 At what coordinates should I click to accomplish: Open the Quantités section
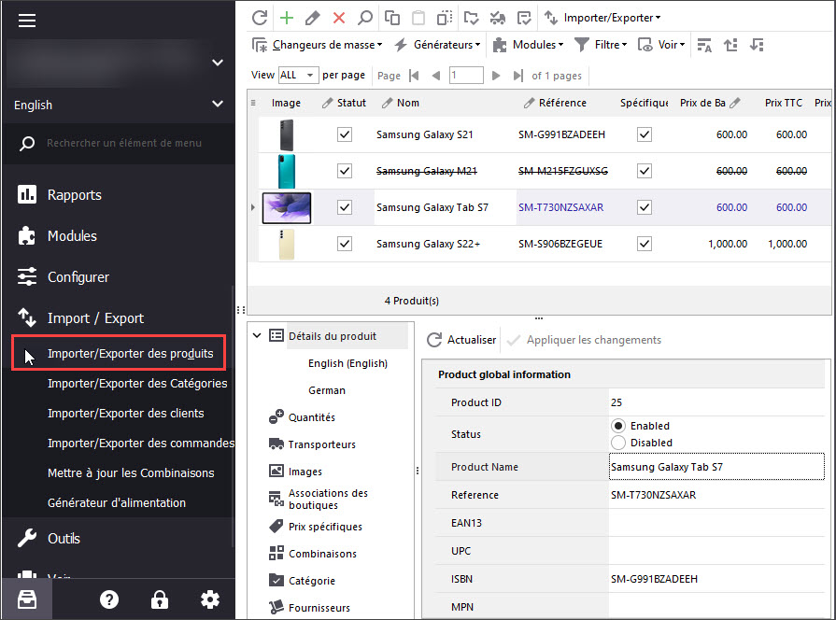[312, 417]
